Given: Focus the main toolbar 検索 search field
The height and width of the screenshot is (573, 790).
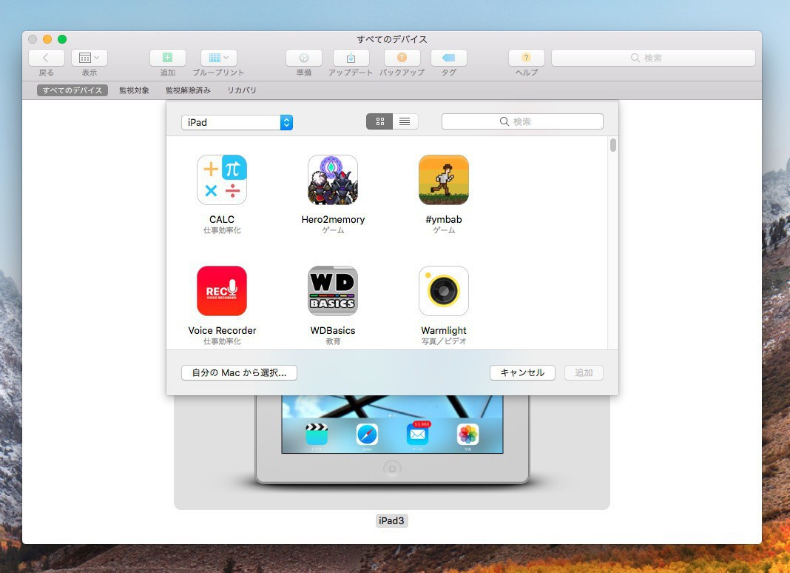Looking at the screenshot, I should [653, 58].
